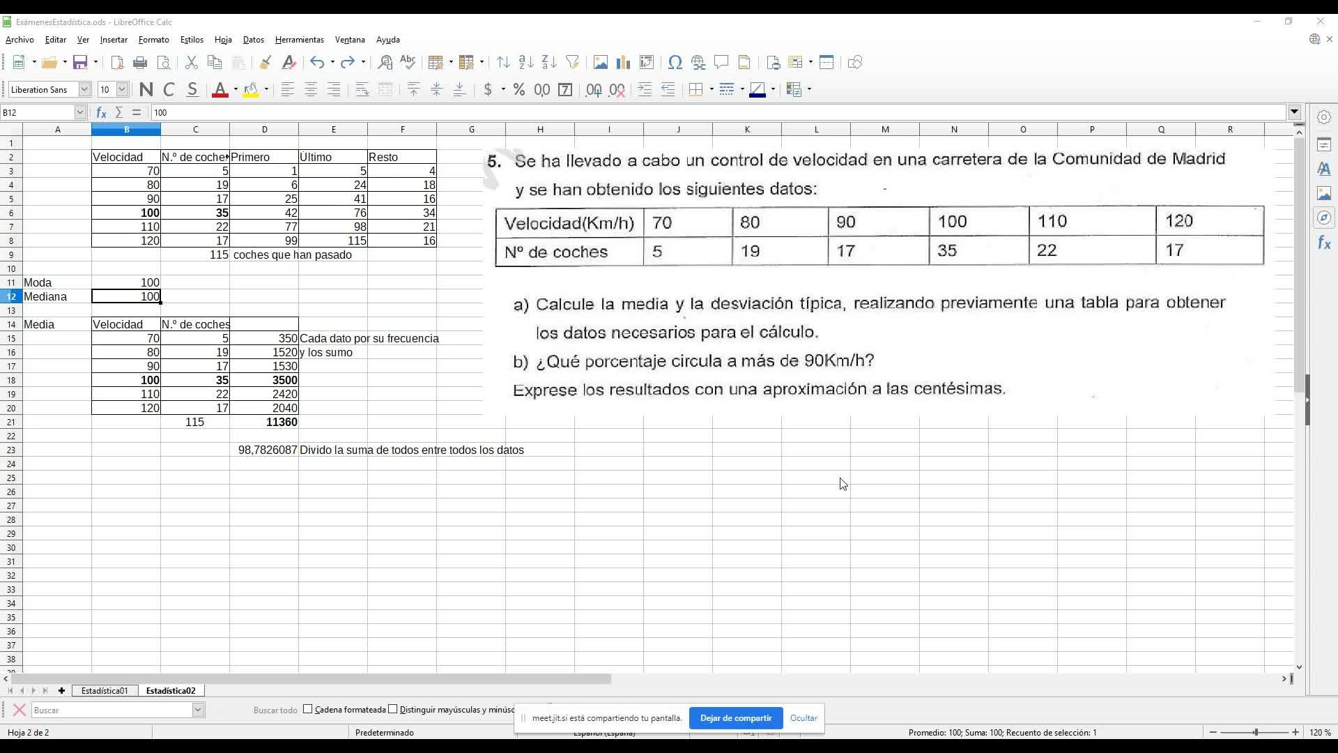
Task: Click Format as Percent icon
Action: pyautogui.click(x=518, y=89)
